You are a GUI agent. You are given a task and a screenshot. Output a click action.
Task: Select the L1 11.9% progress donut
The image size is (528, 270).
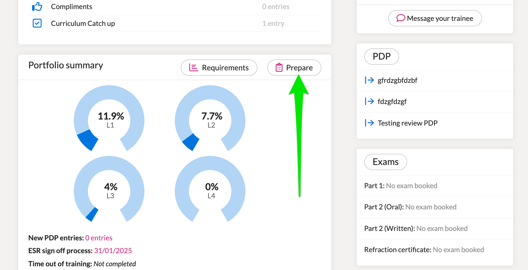pos(109,120)
